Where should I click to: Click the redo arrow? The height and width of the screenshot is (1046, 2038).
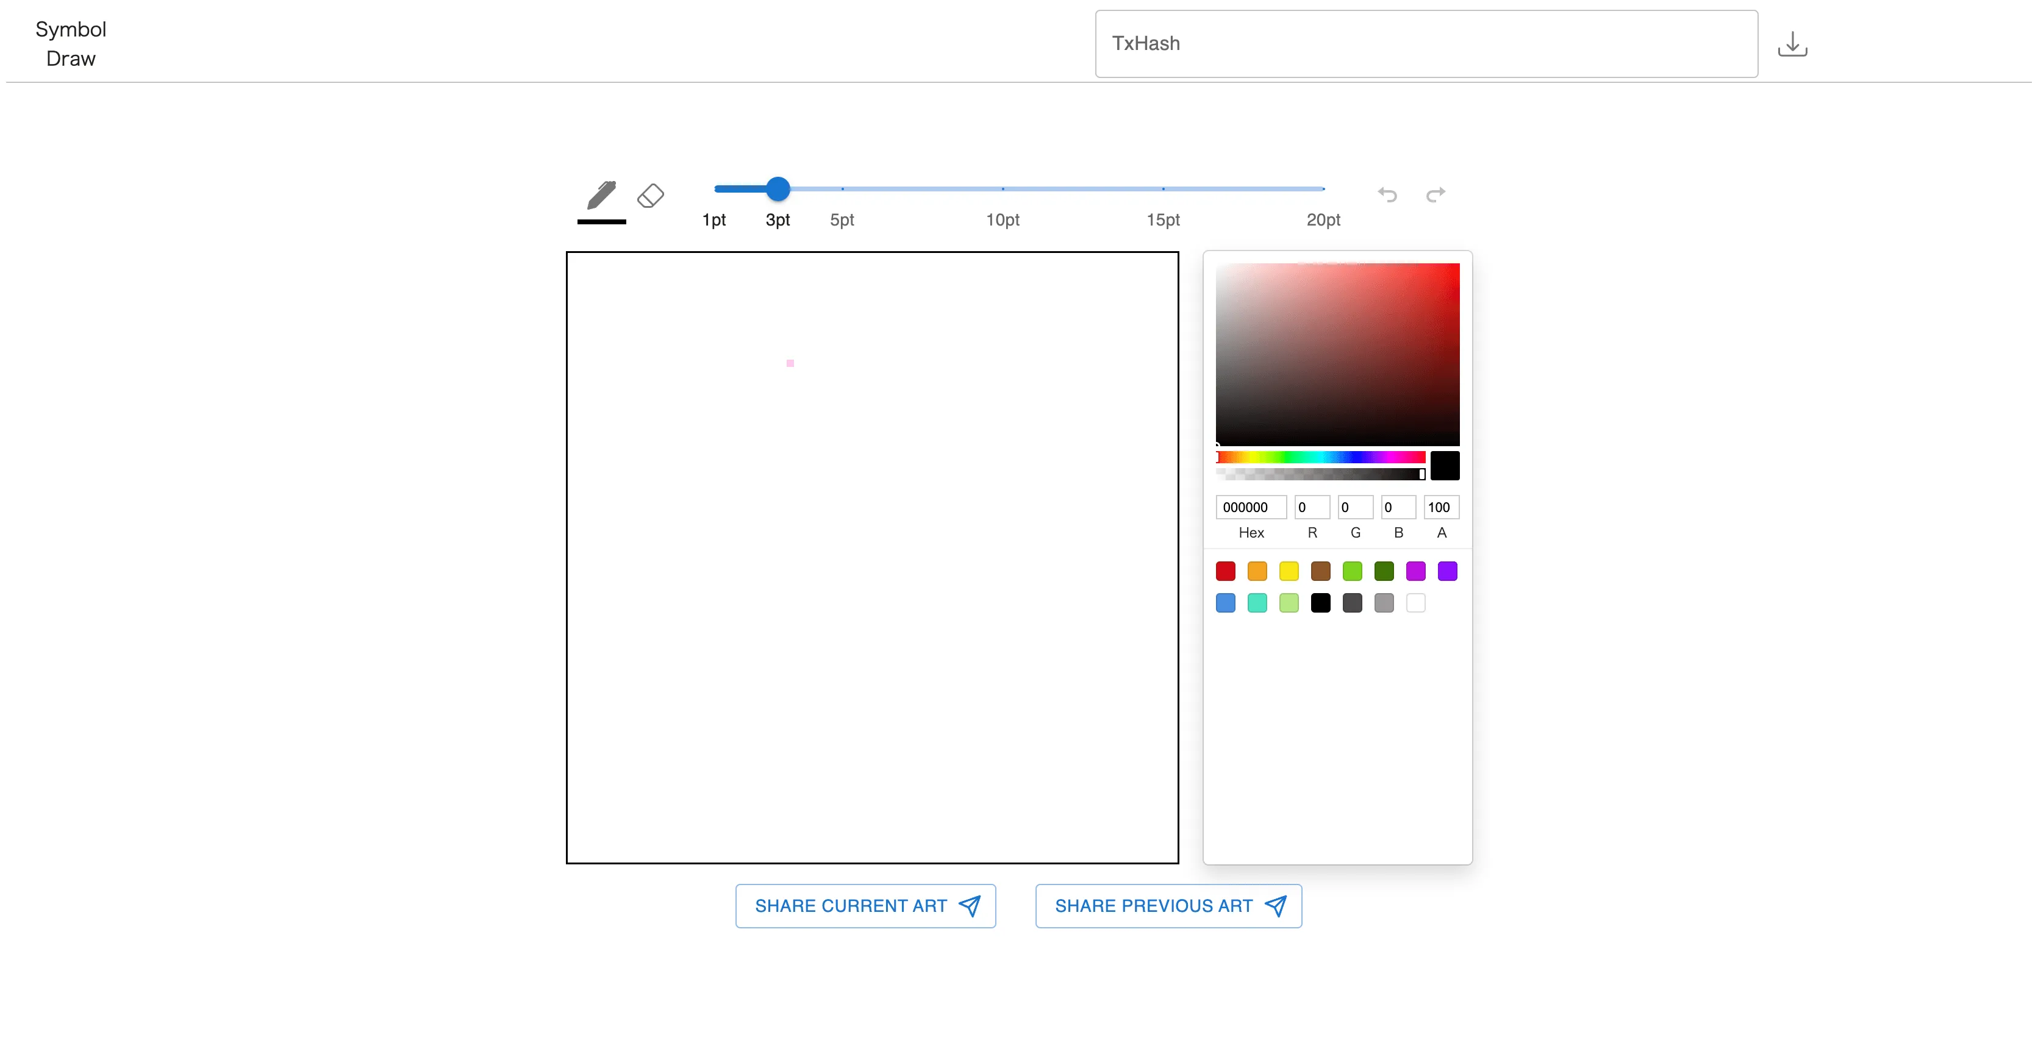click(x=1436, y=194)
